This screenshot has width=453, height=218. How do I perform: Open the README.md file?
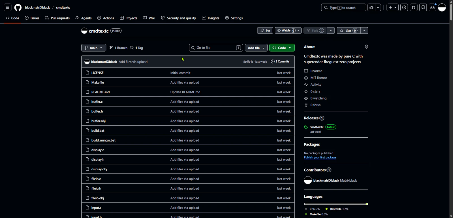click(x=101, y=92)
